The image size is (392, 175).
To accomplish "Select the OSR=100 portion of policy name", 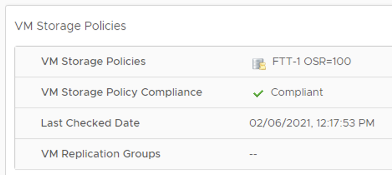I will [328, 61].
